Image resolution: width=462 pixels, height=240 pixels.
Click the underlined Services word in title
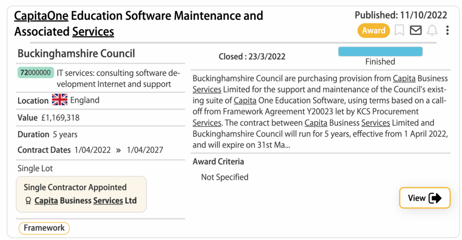point(93,32)
